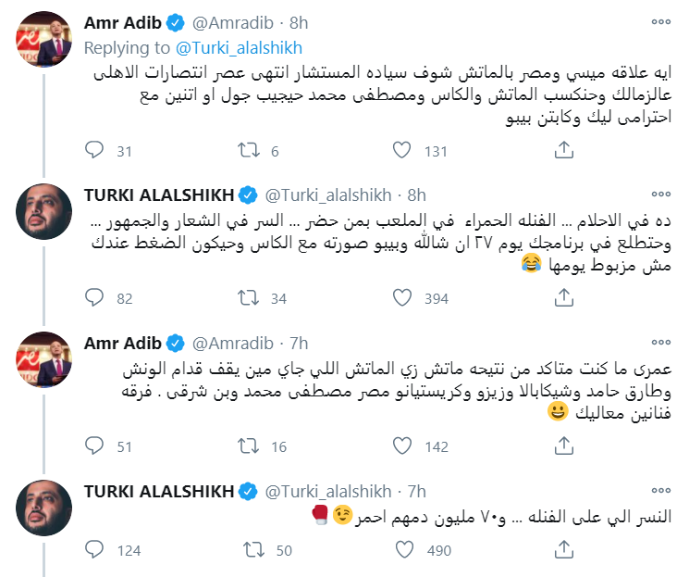
Task: Open more options on first tweet
Action: [x=660, y=21]
